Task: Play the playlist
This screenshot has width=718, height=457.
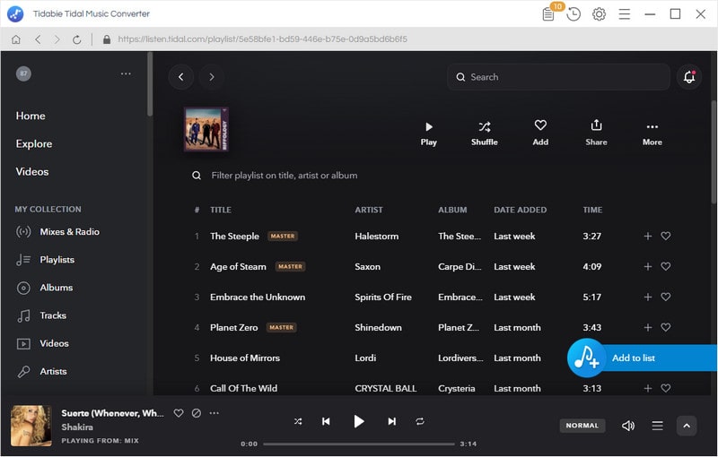Action: coord(429,134)
